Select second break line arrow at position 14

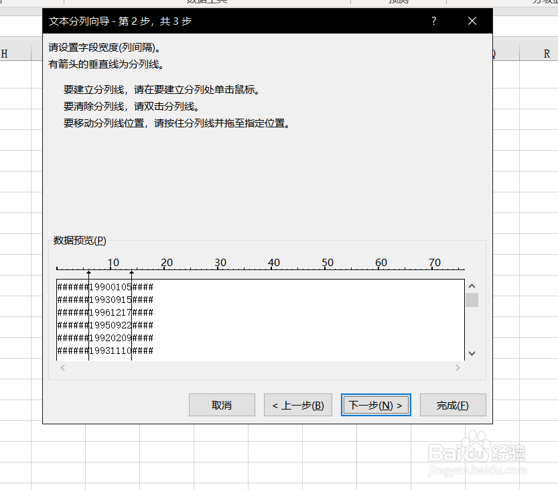coord(132,273)
